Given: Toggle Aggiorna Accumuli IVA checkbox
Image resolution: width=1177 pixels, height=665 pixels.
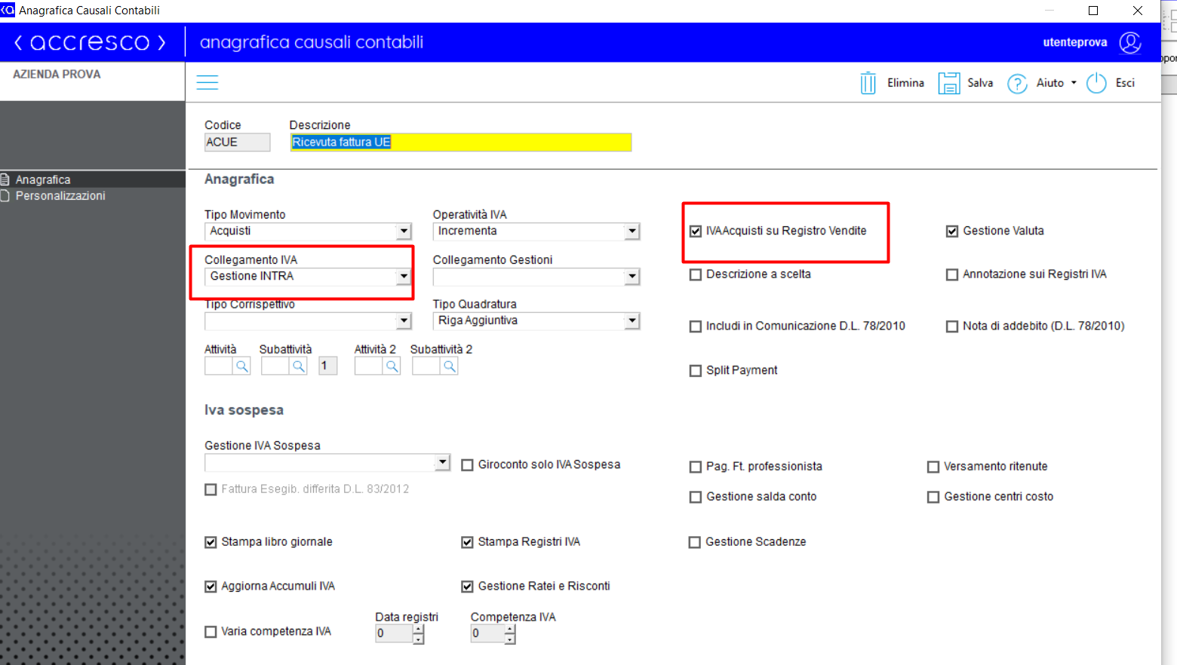Looking at the screenshot, I should click(211, 587).
